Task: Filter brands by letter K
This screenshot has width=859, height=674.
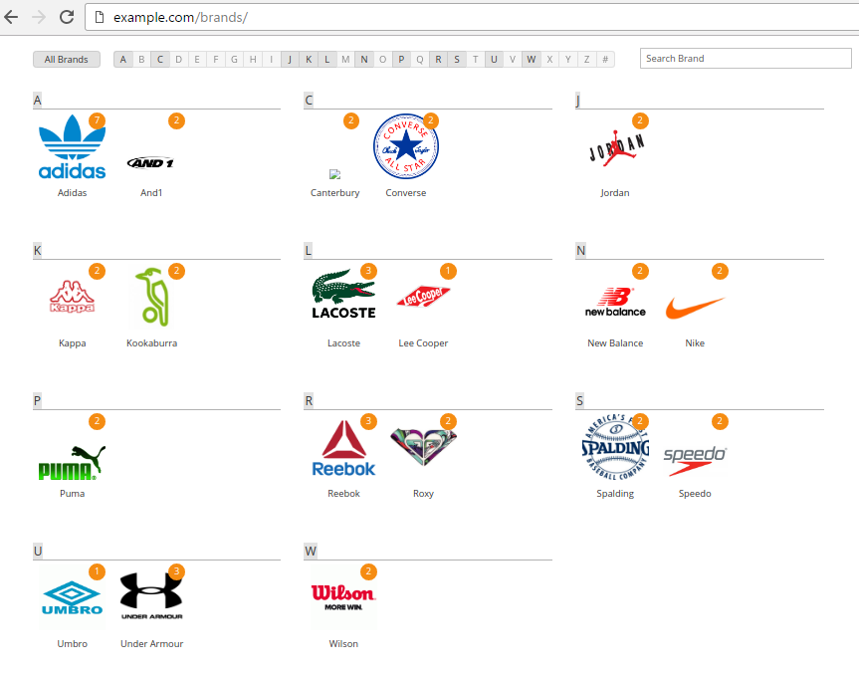Action: coord(309,59)
